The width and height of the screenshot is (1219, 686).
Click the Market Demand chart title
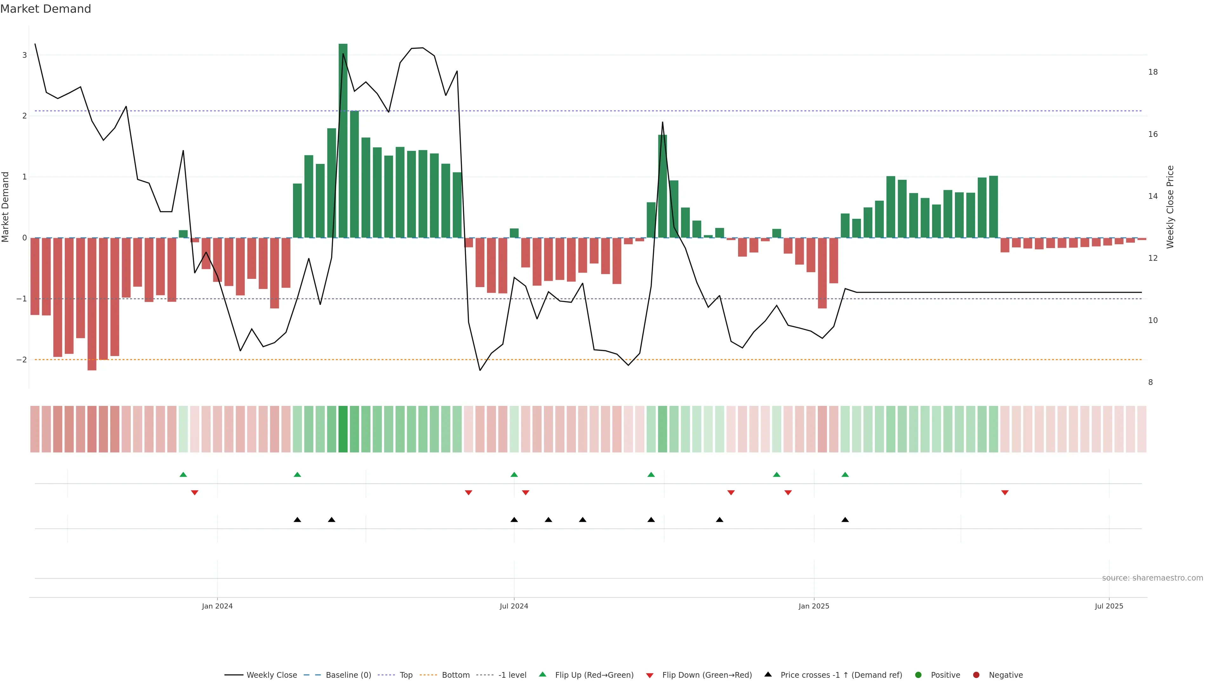click(x=45, y=9)
